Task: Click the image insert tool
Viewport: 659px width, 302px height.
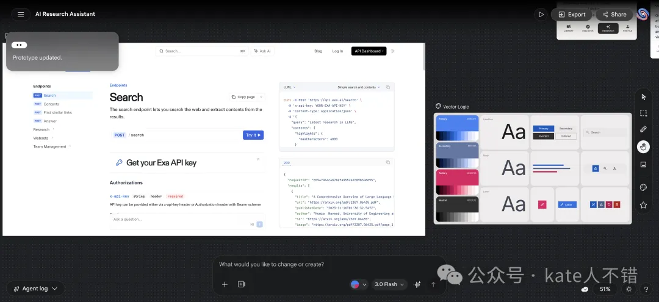Action: pyautogui.click(x=643, y=165)
